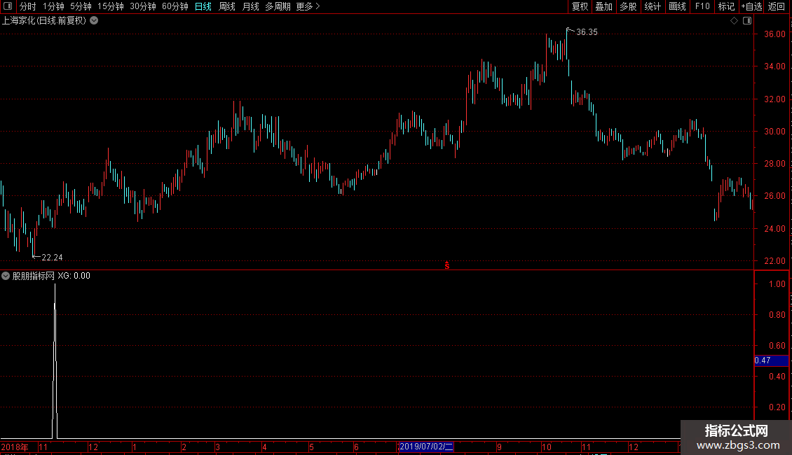The width and height of the screenshot is (792, 455).
Task: Select the 1分钟 period
Action: tap(53, 6)
